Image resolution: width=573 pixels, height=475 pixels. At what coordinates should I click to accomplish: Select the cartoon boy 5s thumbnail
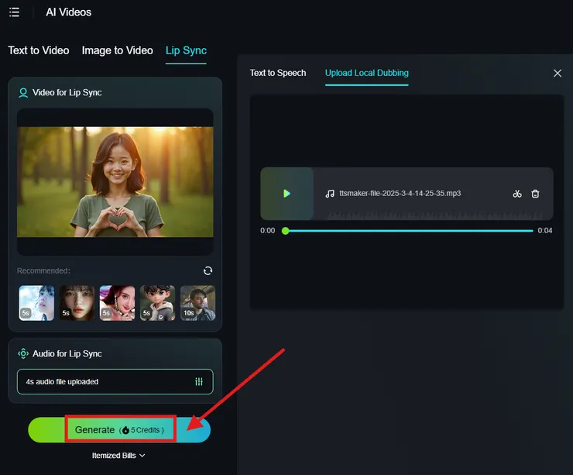coord(157,303)
